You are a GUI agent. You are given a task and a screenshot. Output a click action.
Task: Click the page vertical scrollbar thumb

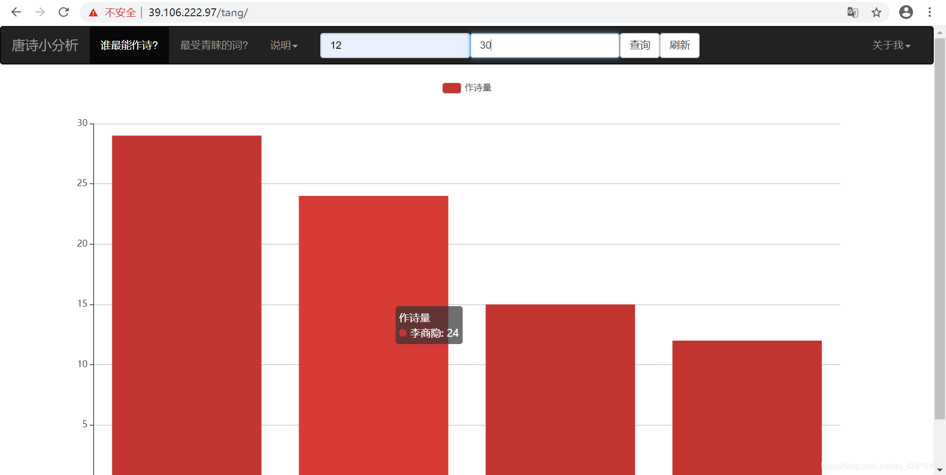tap(940, 229)
